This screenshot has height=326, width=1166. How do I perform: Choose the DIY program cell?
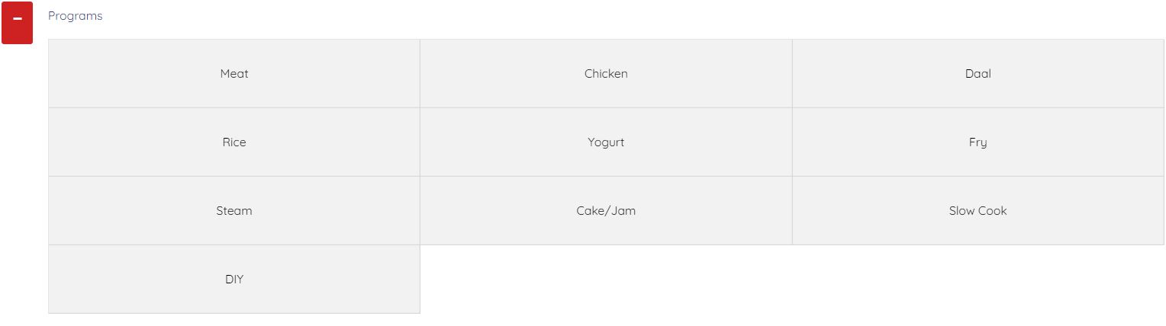(234, 280)
